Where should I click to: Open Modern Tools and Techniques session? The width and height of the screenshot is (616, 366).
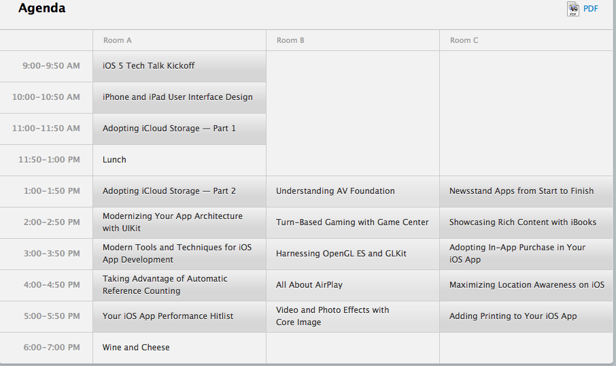pos(179,254)
